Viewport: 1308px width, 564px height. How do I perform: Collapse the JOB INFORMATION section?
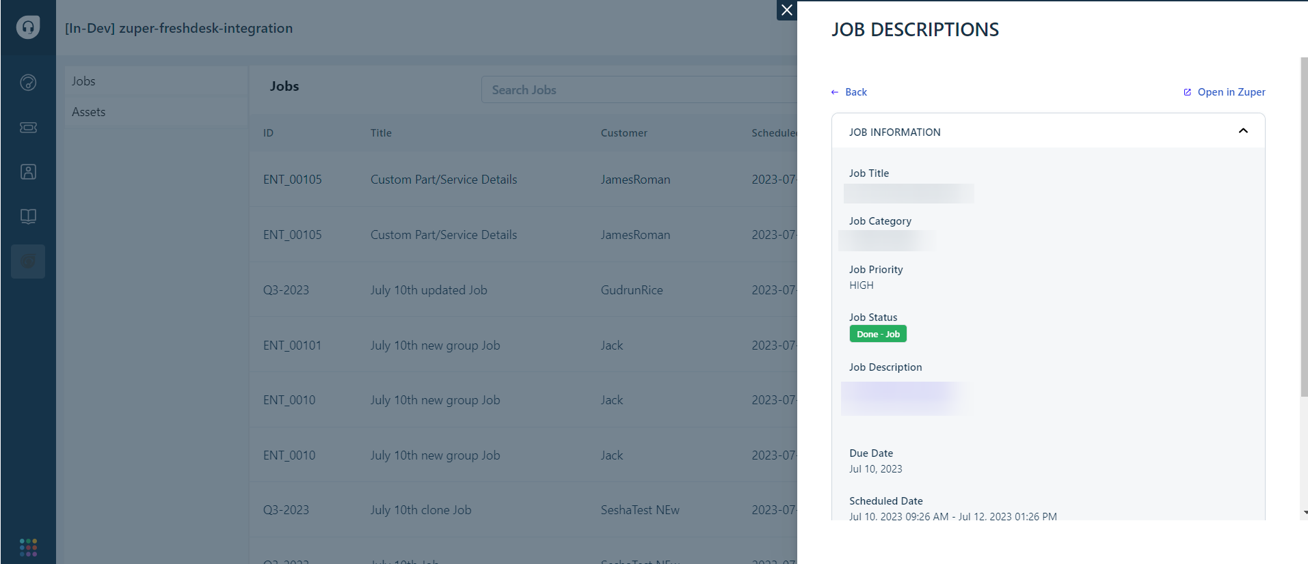pos(1242,131)
